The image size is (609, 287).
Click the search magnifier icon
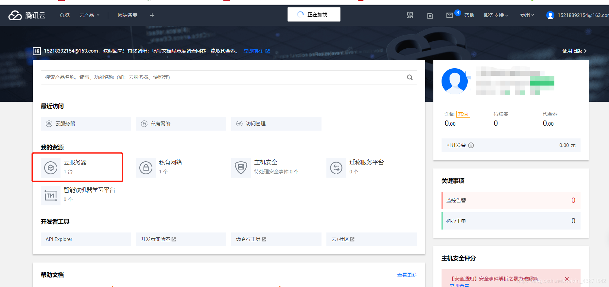(410, 77)
